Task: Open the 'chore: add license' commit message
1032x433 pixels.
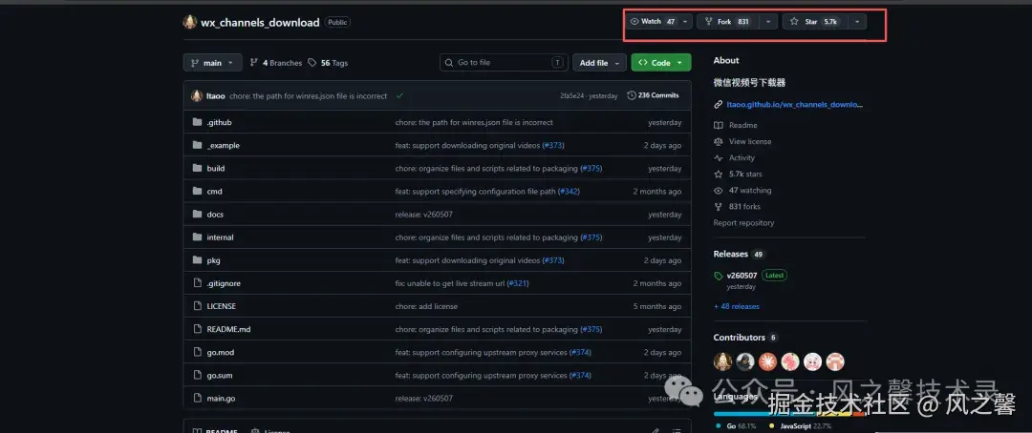Action: pyautogui.click(x=426, y=306)
